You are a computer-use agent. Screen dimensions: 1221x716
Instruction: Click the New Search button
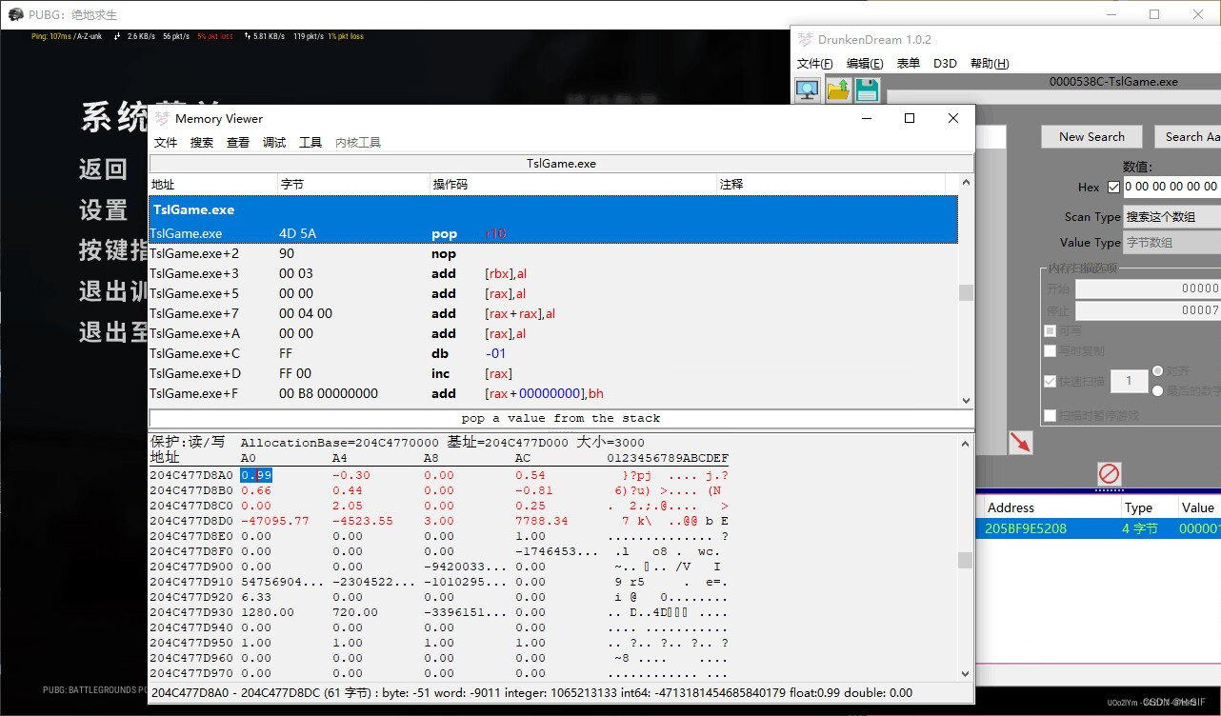[x=1091, y=136]
